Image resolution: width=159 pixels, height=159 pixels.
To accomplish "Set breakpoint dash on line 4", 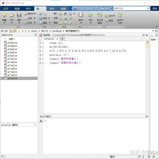I will click(x=43, y=55).
